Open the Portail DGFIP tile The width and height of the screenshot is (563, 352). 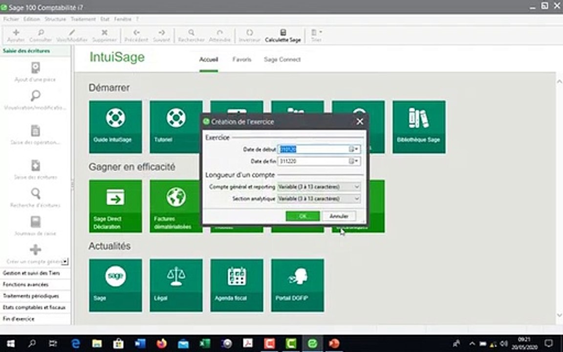pos(297,285)
